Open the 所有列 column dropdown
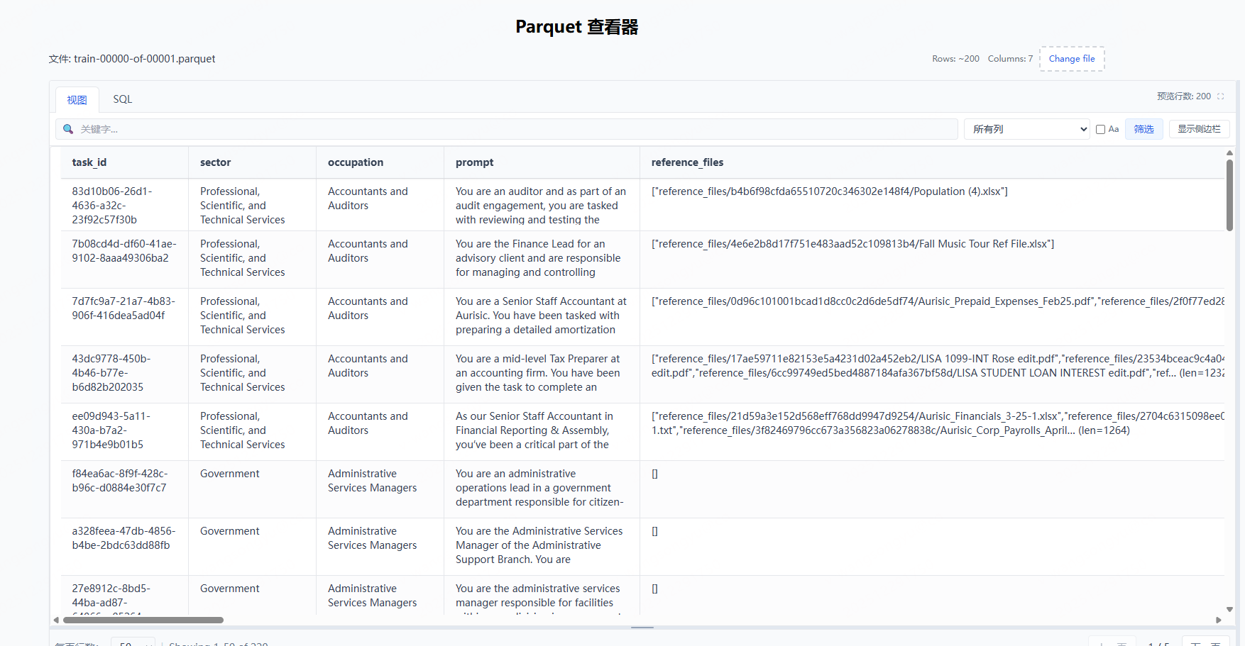Viewport: 1245px width, 646px height. click(1026, 129)
